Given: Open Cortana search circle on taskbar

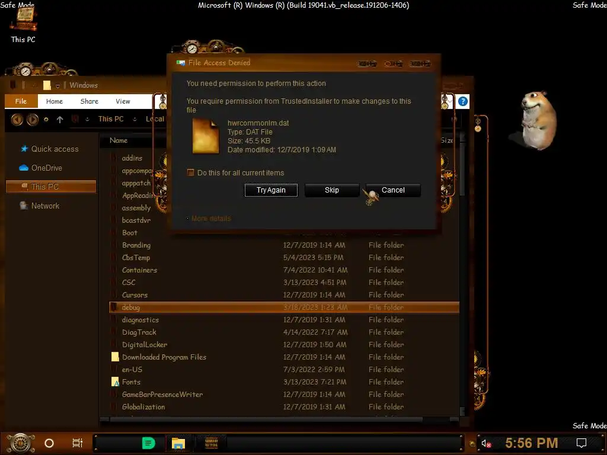Looking at the screenshot, I should pos(49,443).
